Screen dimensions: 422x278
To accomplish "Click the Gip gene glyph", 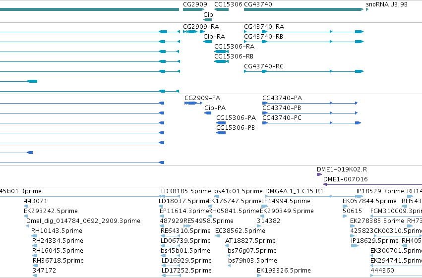I will (207, 20).
